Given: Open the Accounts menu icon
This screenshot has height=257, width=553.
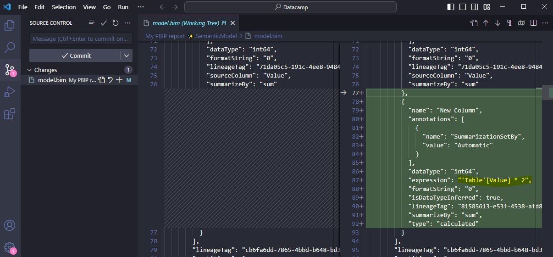Looking at the screenshot, I should pyautogui.click(x=10, y=225).
